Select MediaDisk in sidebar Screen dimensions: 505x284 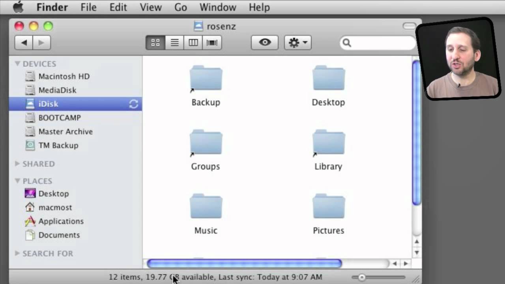click(x=75, y=90)
